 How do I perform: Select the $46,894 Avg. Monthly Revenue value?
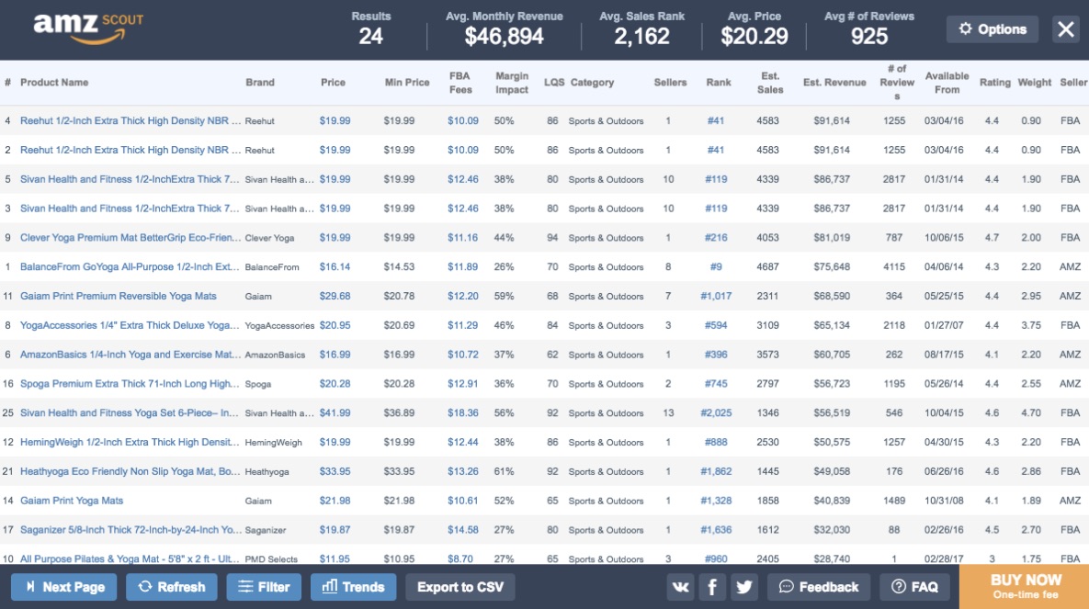pyautogui.click(x=505, y=36)
